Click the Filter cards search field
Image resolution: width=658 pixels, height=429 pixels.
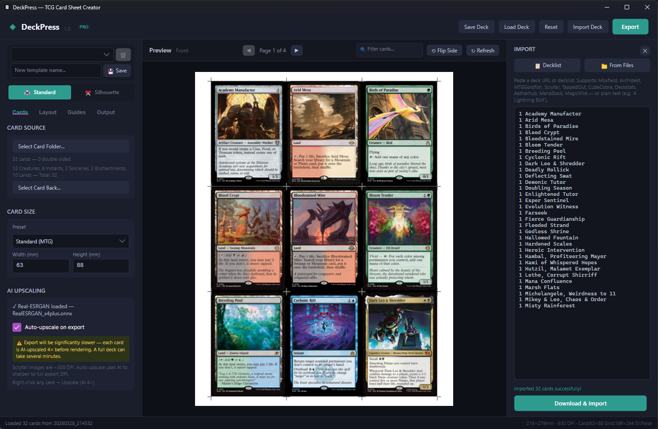(389, 50)
